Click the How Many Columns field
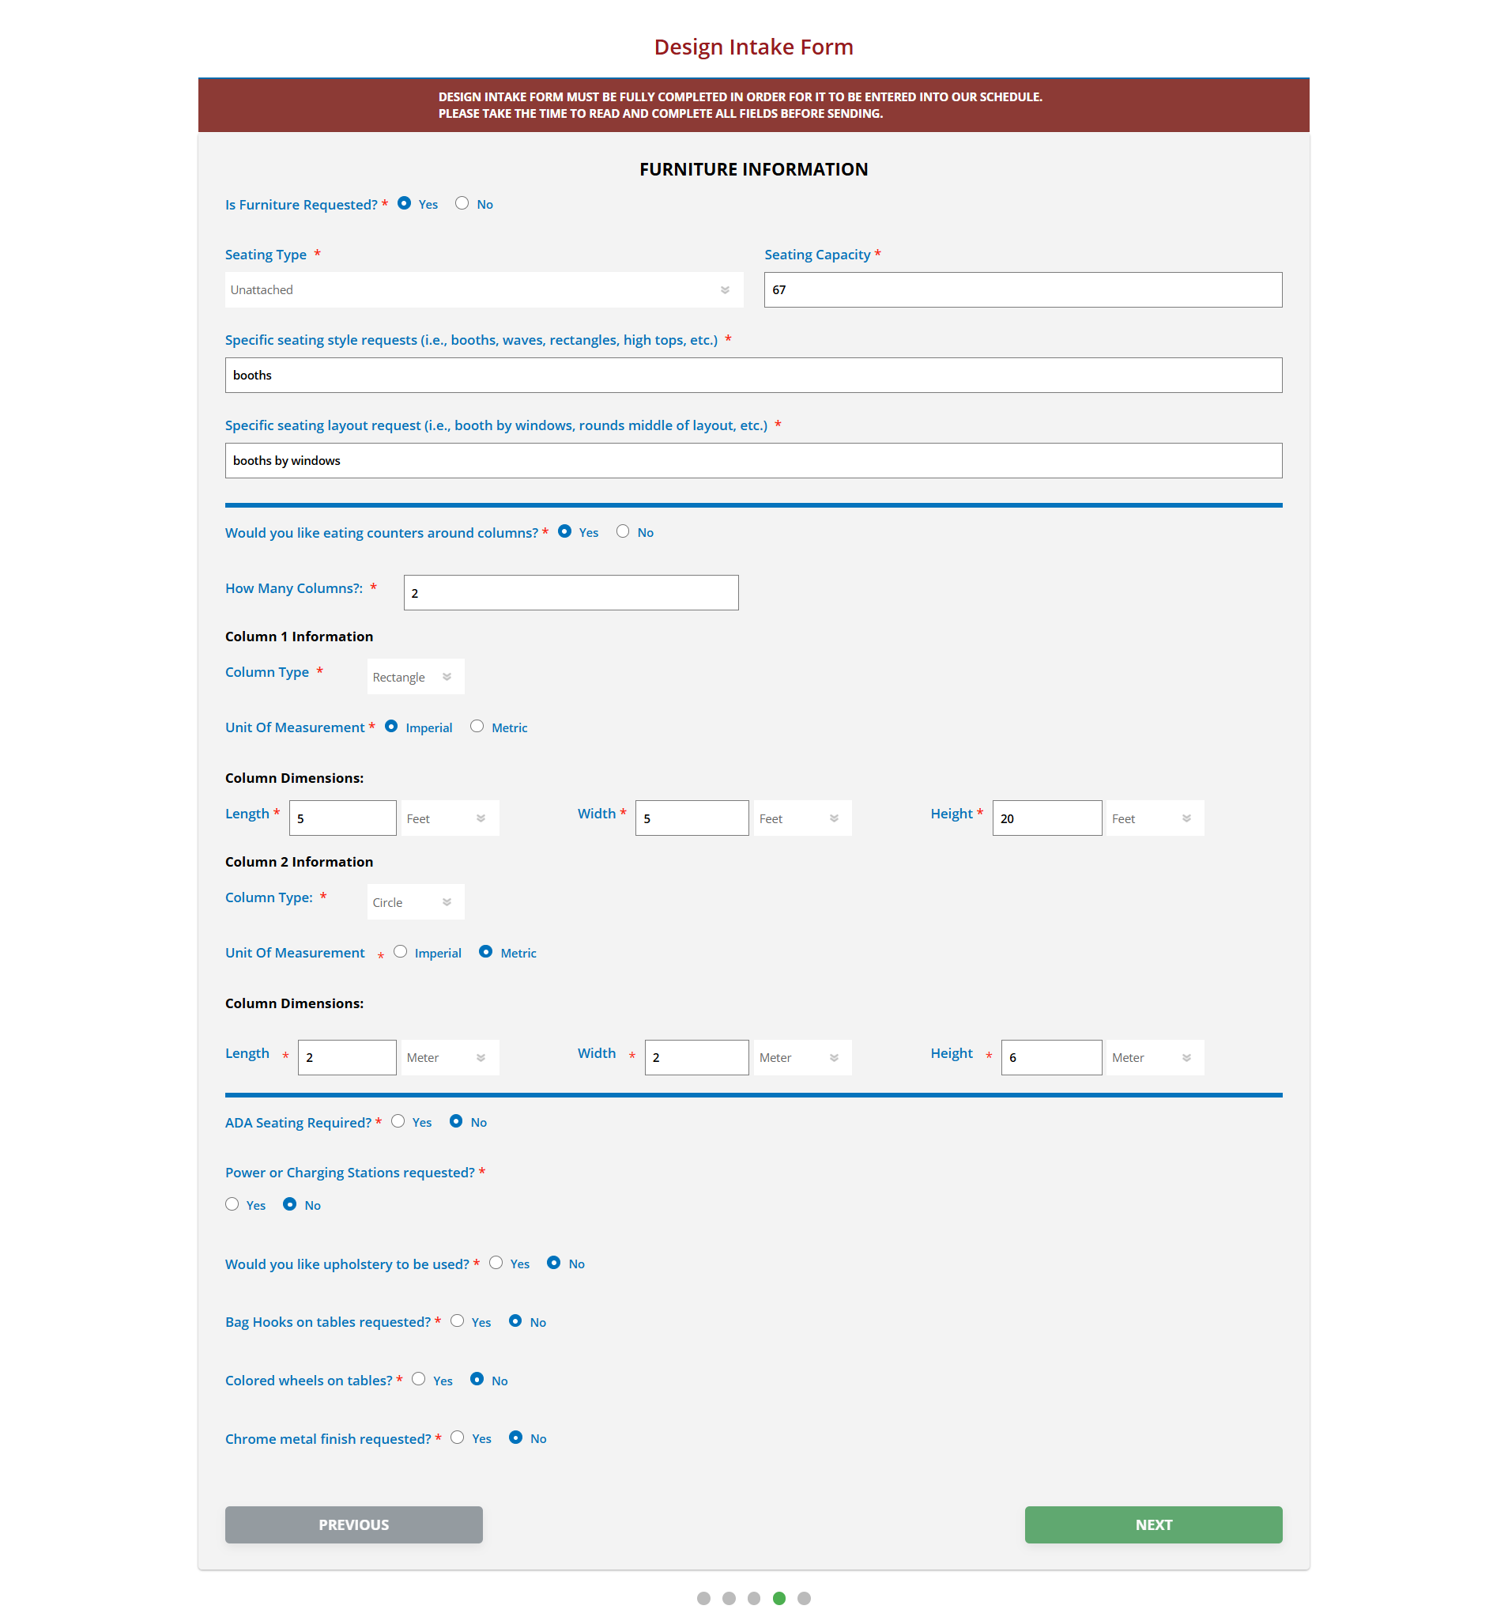The width and height of the screenshot is (1508, 1617). 571,593
